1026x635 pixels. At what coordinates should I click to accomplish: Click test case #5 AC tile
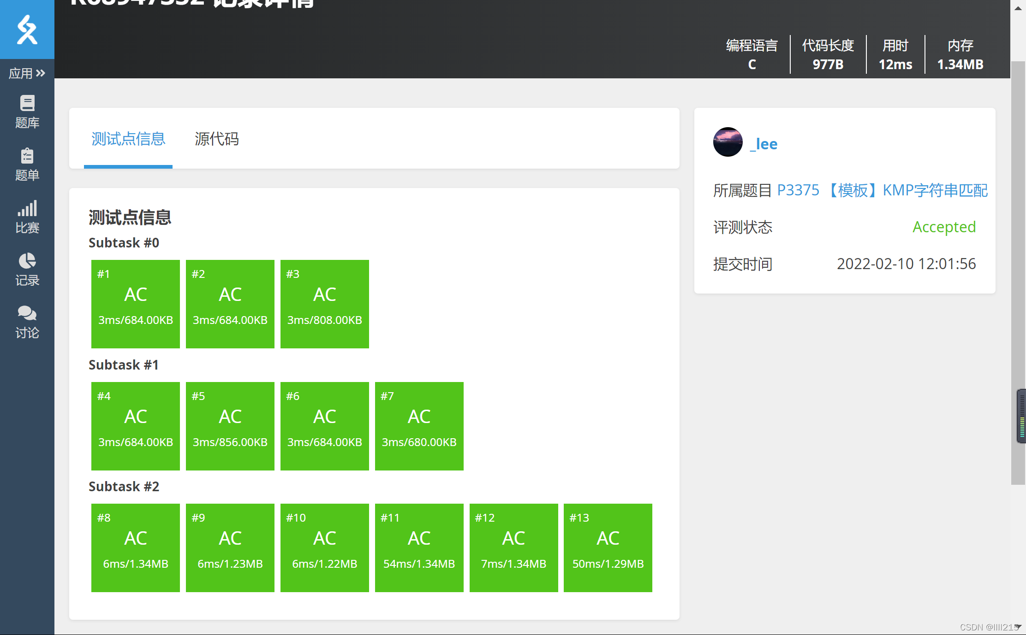tap(230, 426)
